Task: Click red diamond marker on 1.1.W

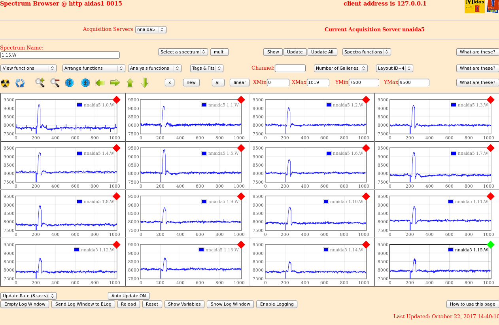Action: pos(241,100)
